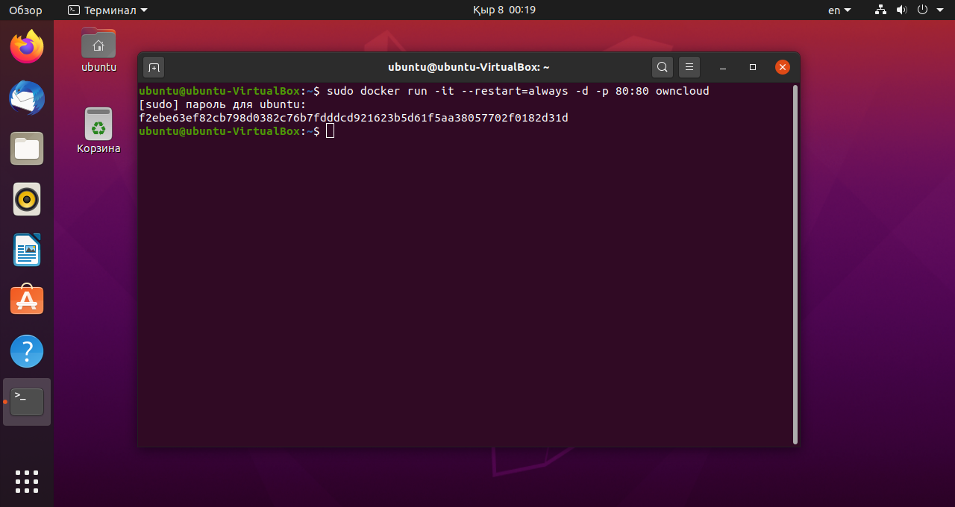The width and height of the screenshot is (955, 507).
Task: Open Firefox from the dock
Action: [x=27, y=47]
